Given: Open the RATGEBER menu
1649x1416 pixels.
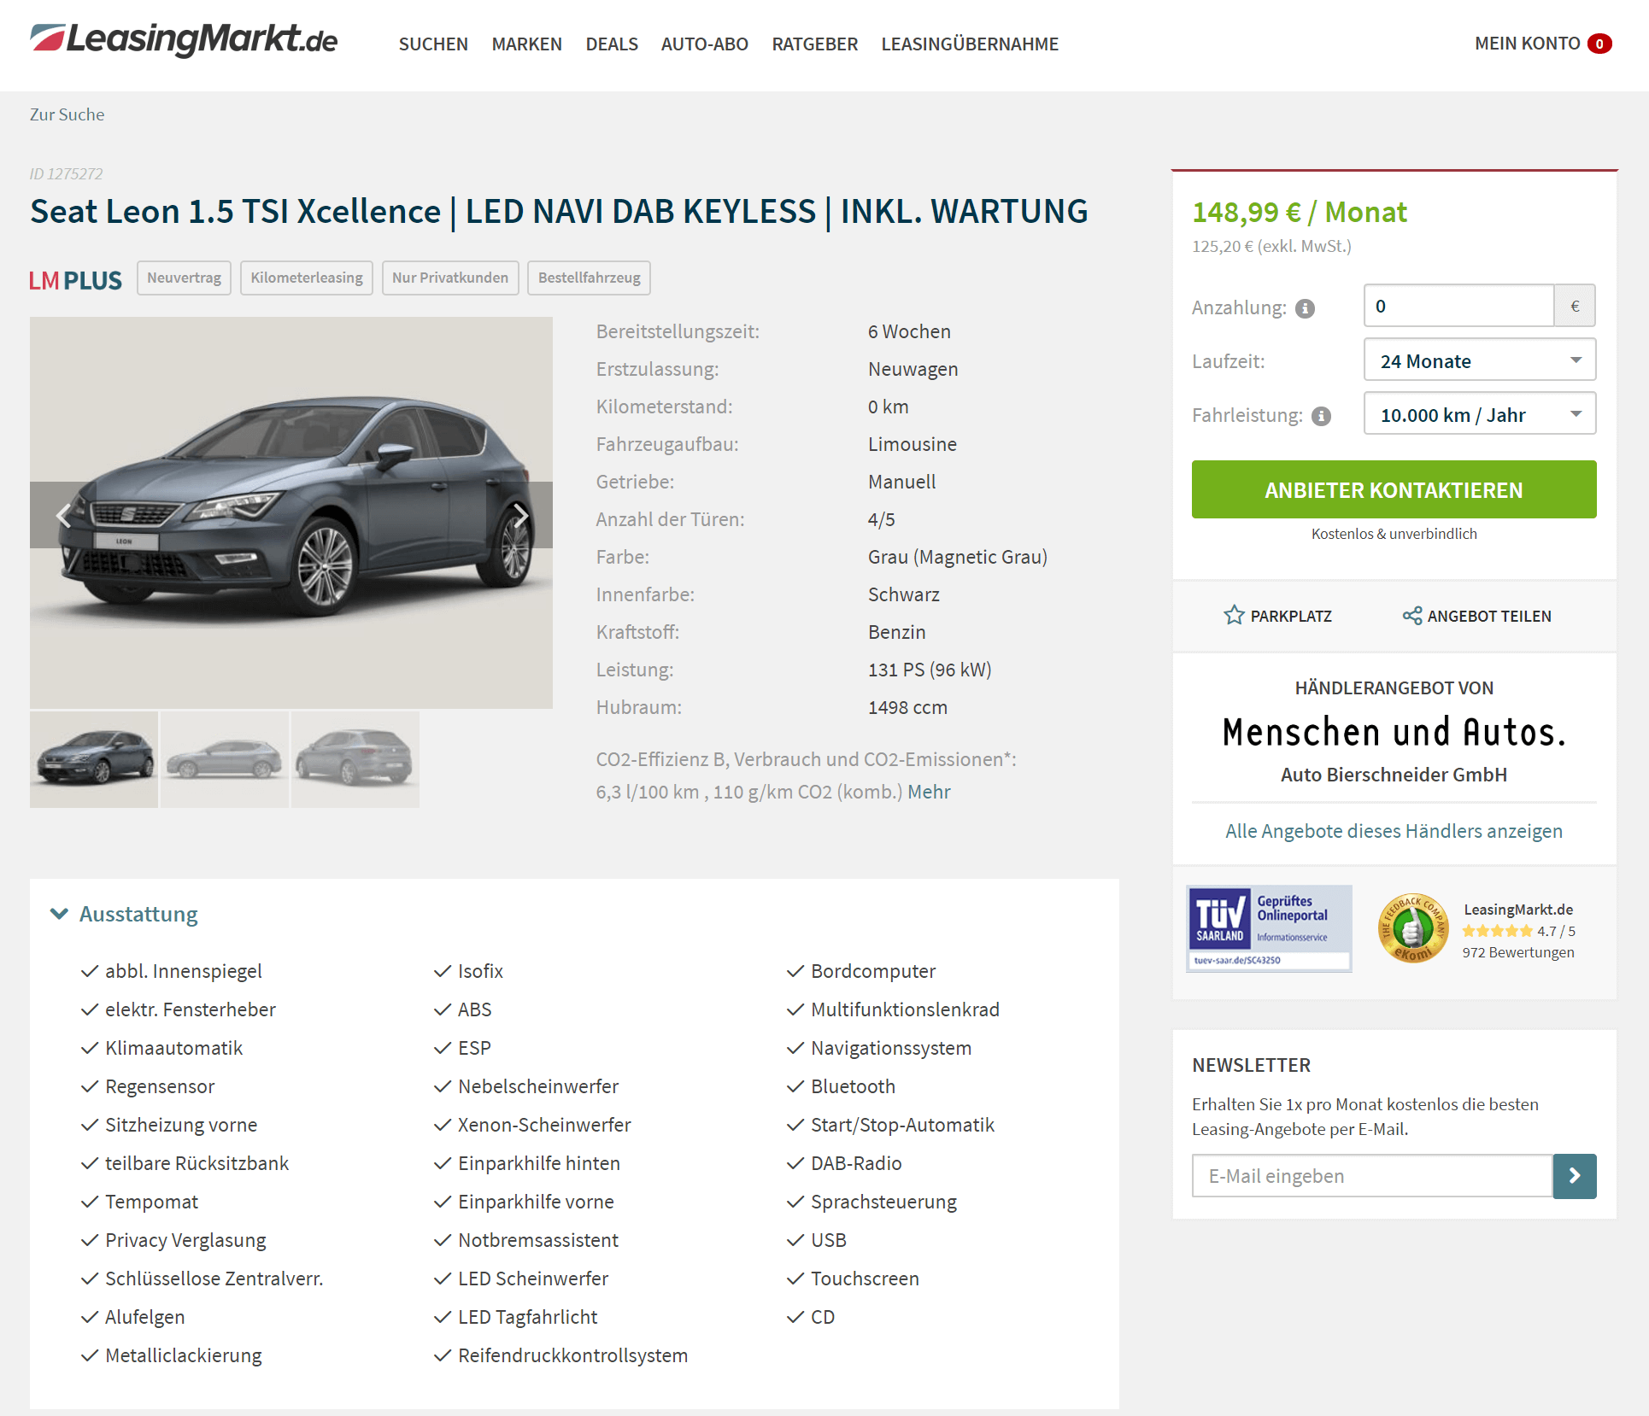Looking at the screenshot, I should click(815, 44).
